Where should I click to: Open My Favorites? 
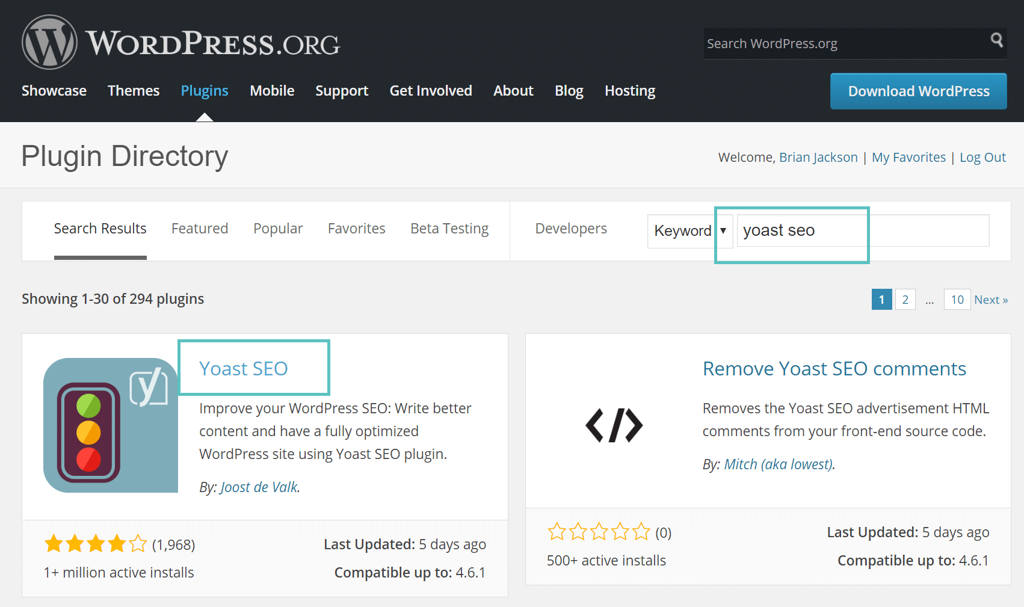908,157
